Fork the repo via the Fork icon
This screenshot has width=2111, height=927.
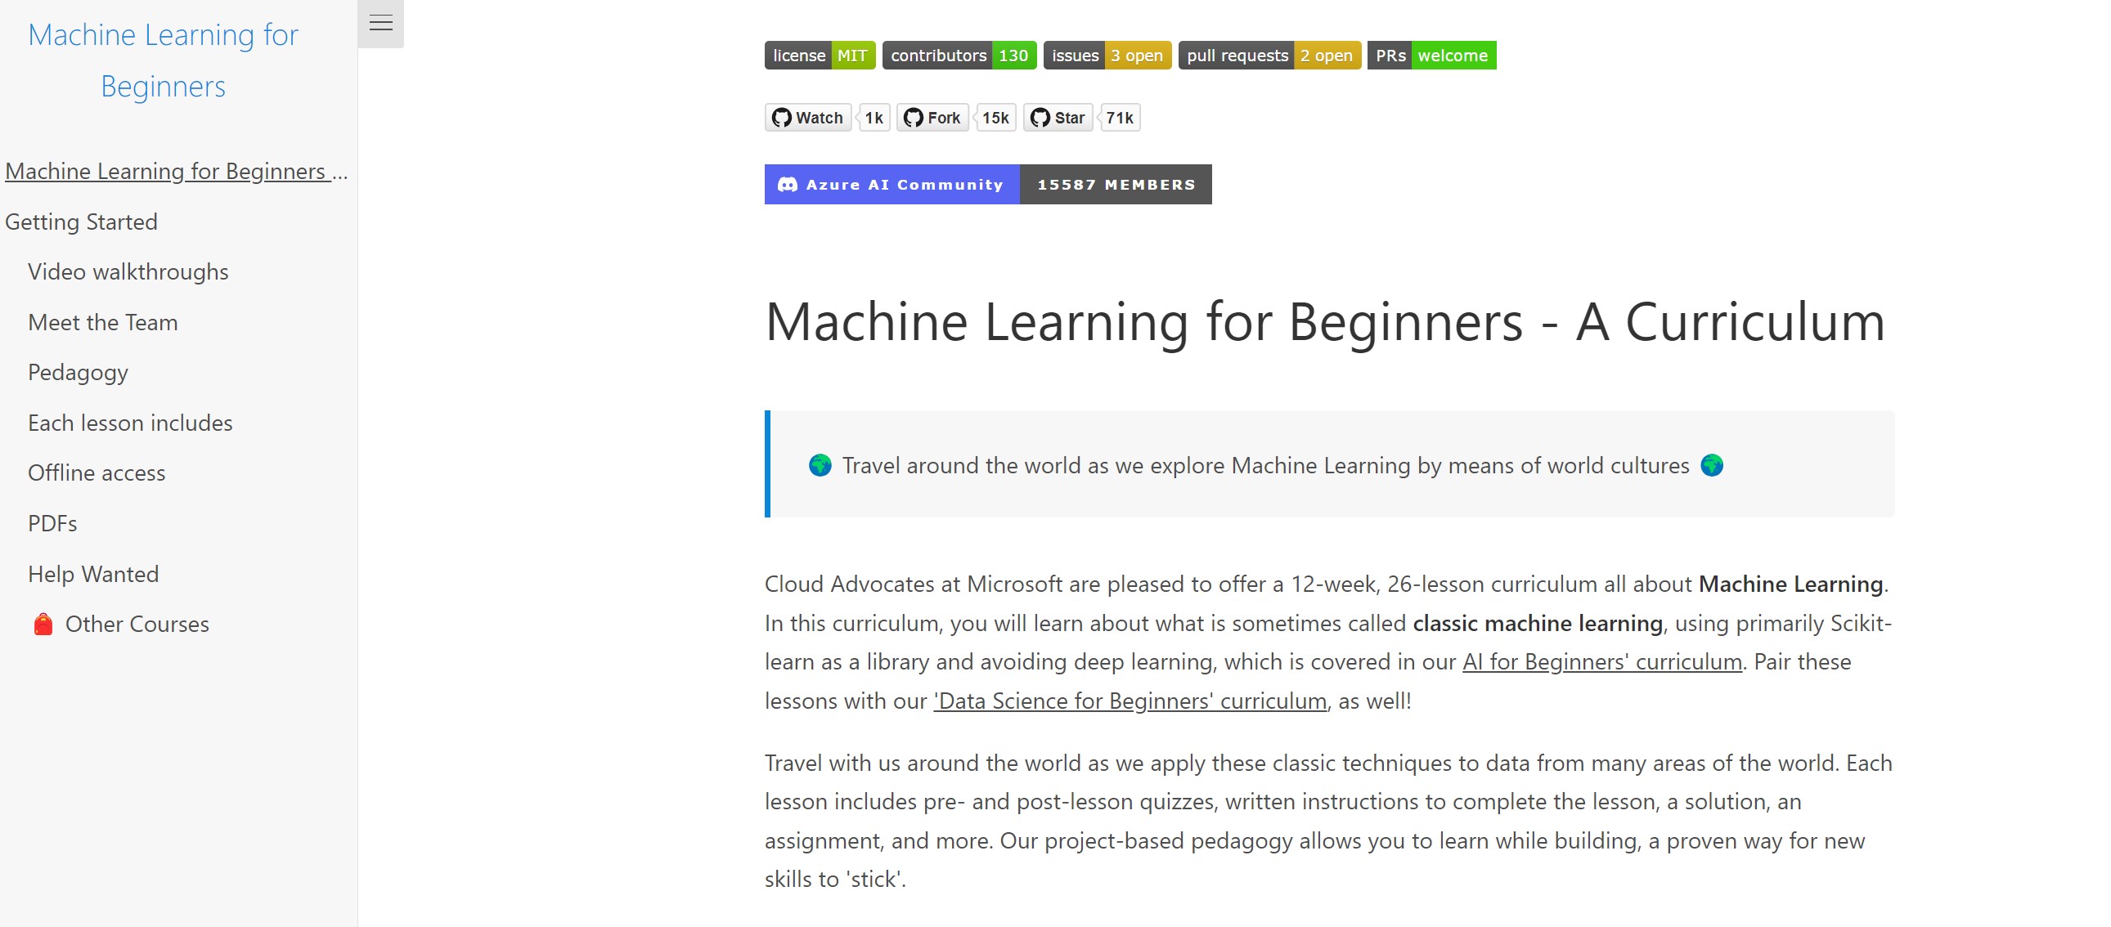932,117
